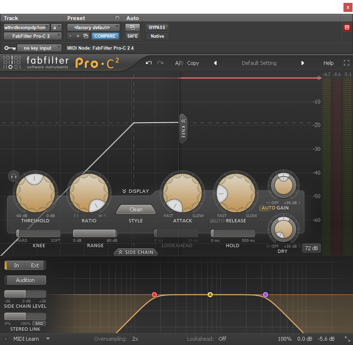Select the purple high-cut side chain node
353x345 pixels.
tap(265, 294)
